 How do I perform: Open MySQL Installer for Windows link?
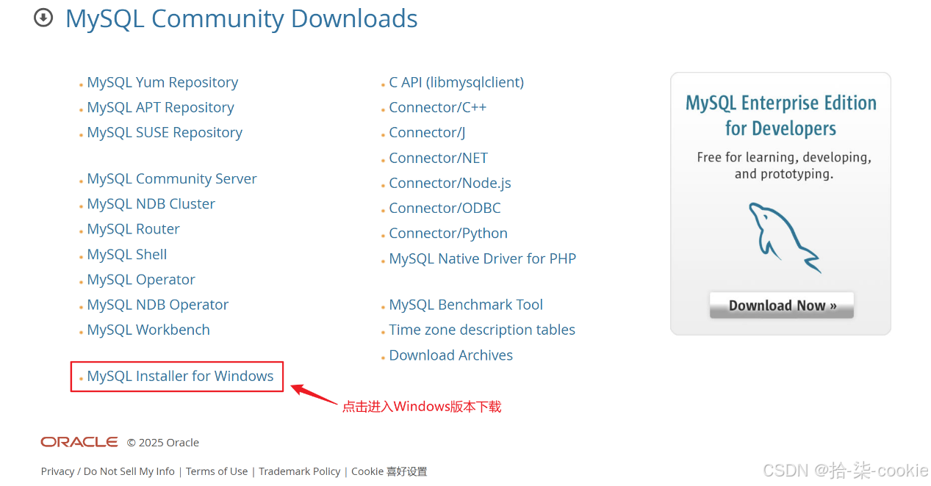tap(180, 376)
